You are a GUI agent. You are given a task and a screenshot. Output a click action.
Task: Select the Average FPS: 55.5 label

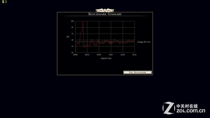click(144, 42)
